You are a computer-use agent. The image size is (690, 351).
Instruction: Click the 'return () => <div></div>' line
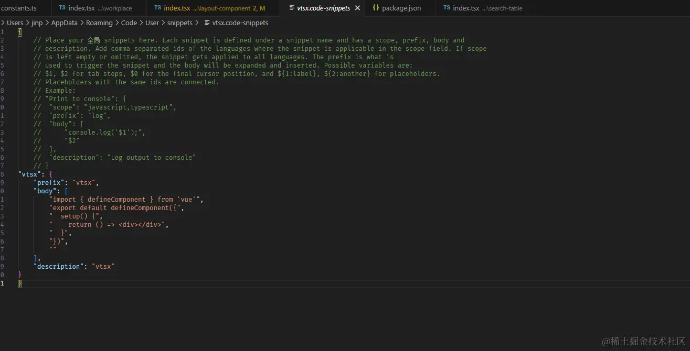(109, 225)
